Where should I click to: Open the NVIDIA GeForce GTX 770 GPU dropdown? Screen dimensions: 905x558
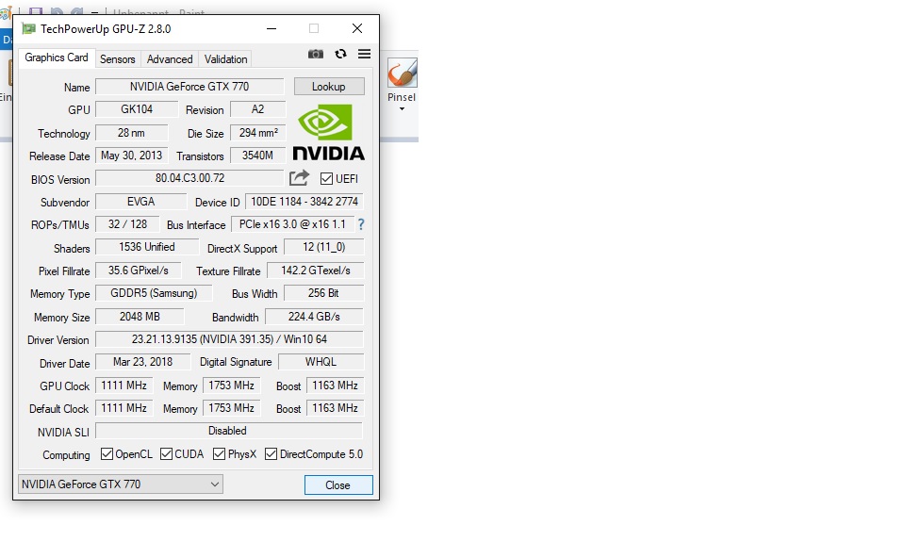121,484
